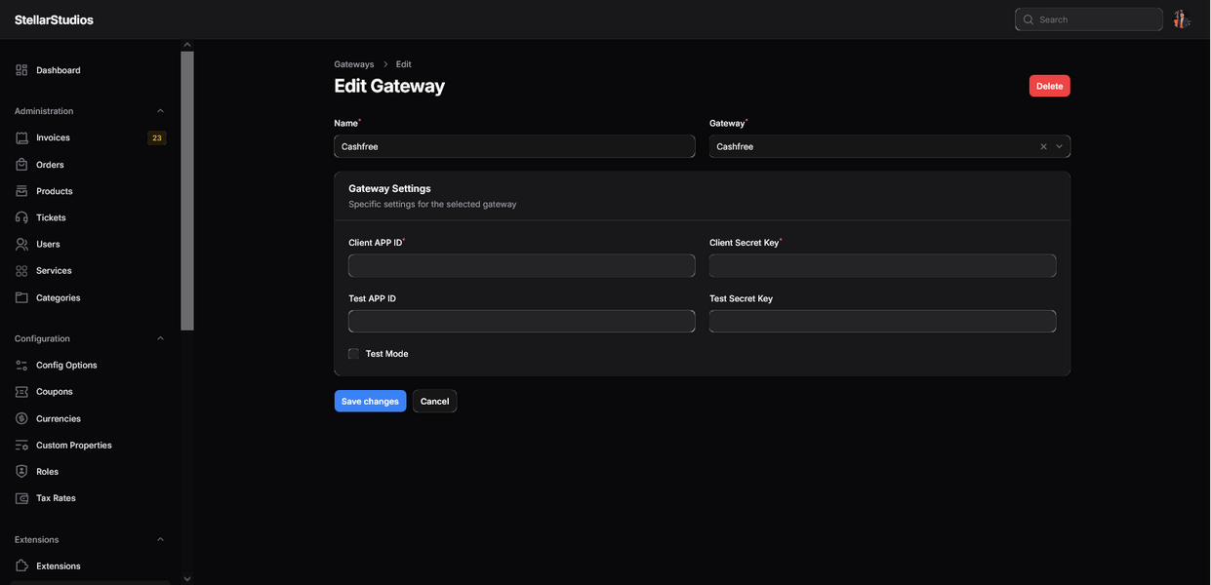Open Tax Rates menu item
This screenshot has width=1211, height=585.
click(56, 498)
